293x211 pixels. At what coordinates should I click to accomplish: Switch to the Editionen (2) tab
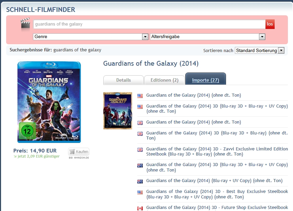(x=165, y=80)
